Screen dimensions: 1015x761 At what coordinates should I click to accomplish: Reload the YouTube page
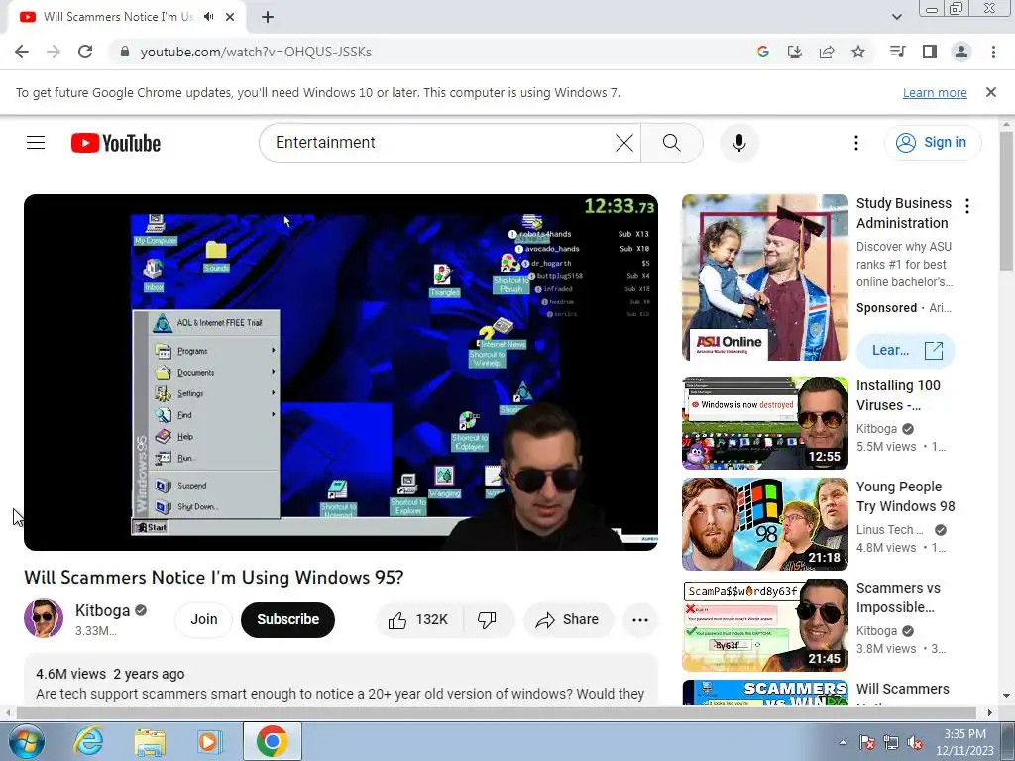pos(85,52)
